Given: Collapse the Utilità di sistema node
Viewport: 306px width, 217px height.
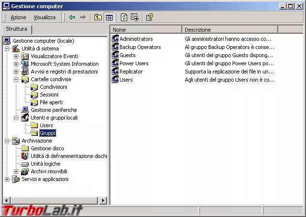Looking at the screenshot, I should coord(7,48).
